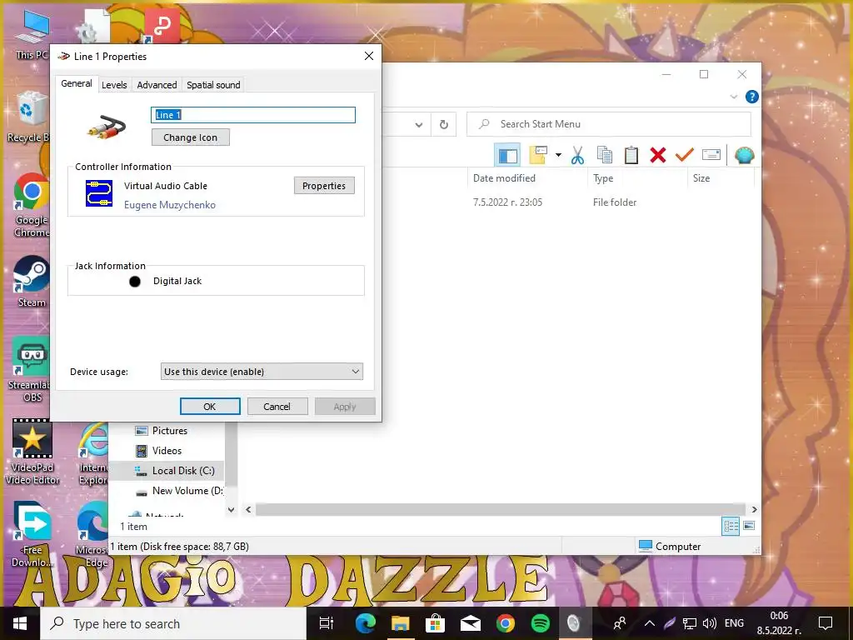Click the 7.5.2022 23:05 date cell
This screenshot has width=853, height=640.
click(507, 202)
